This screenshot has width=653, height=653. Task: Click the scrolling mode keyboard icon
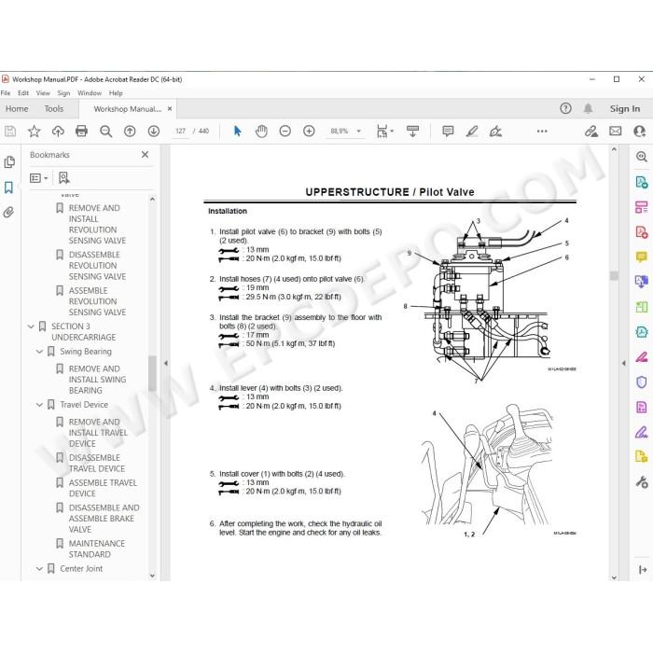pyautogui.click(x=412, y=132)
